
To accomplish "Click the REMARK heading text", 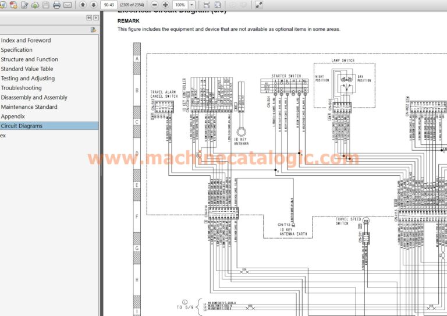I will click(128, 21).
